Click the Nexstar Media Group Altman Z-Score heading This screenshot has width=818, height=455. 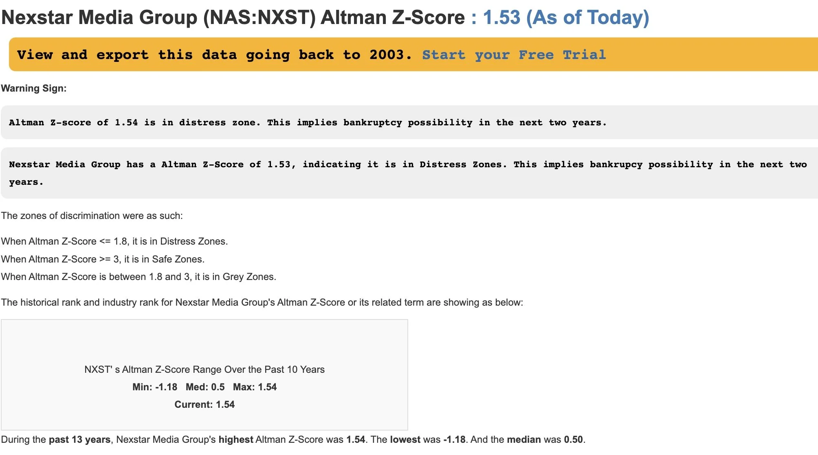233,17
